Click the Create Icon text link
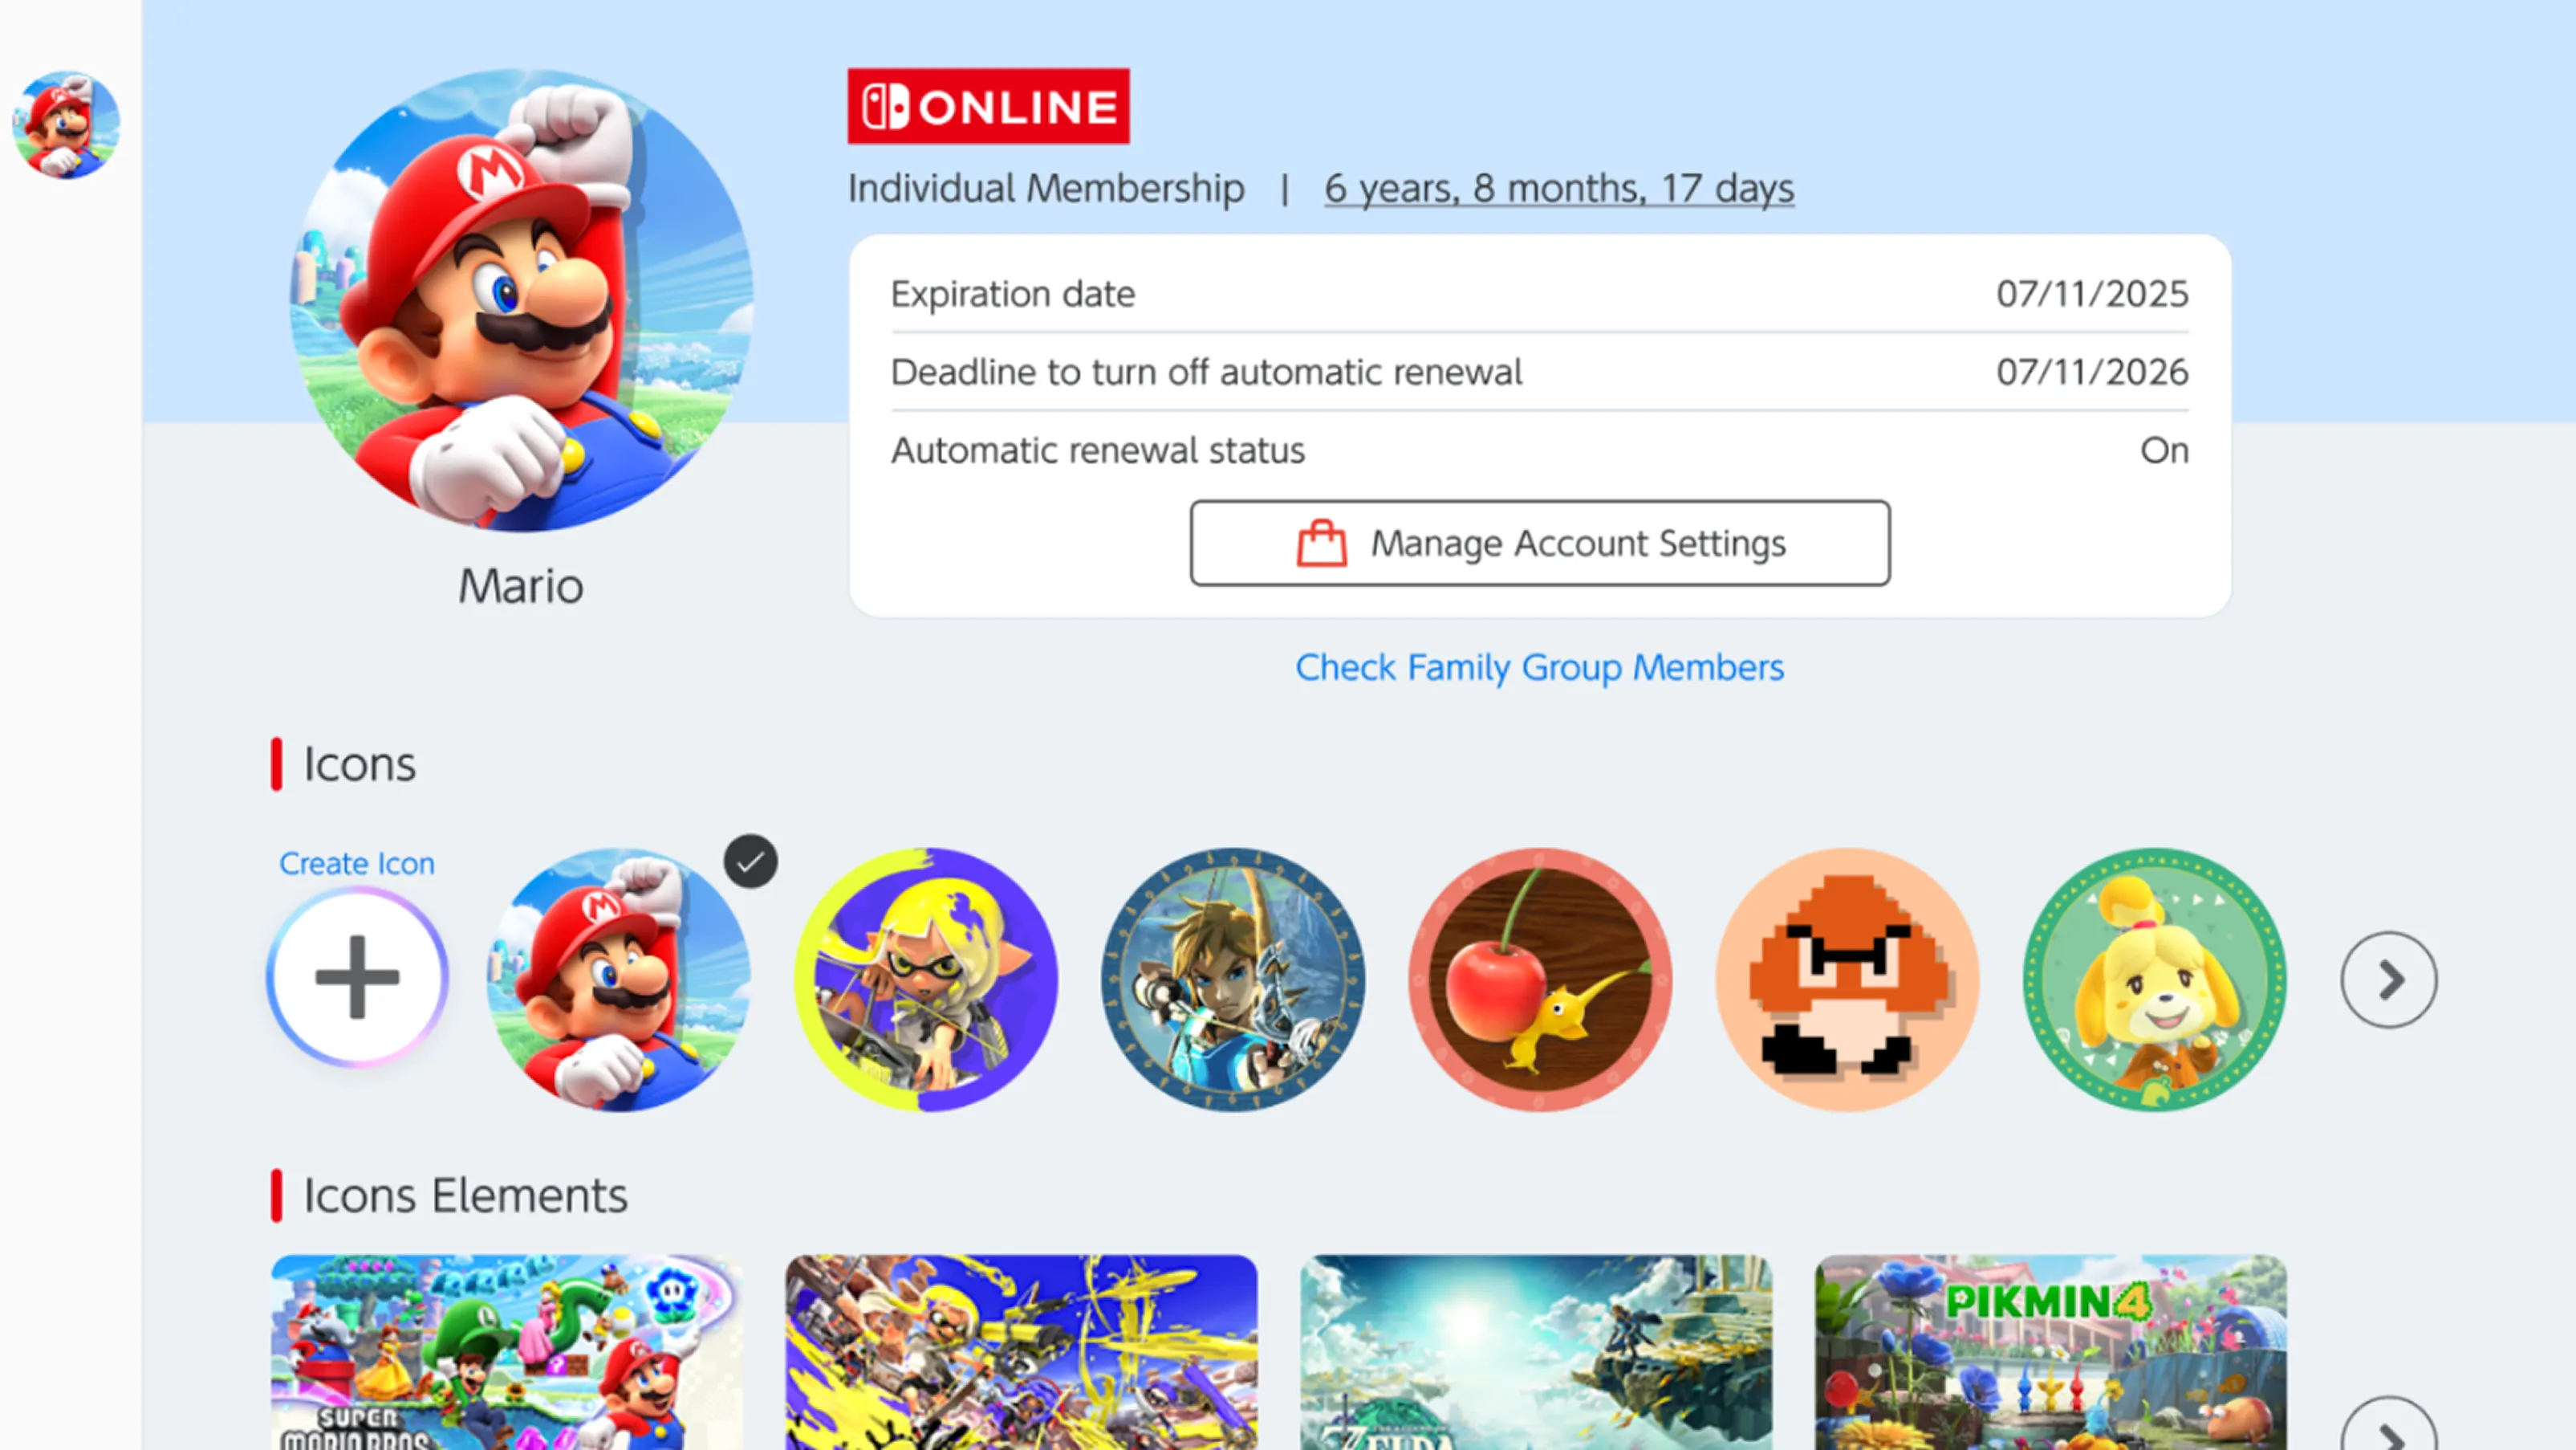 357,862
